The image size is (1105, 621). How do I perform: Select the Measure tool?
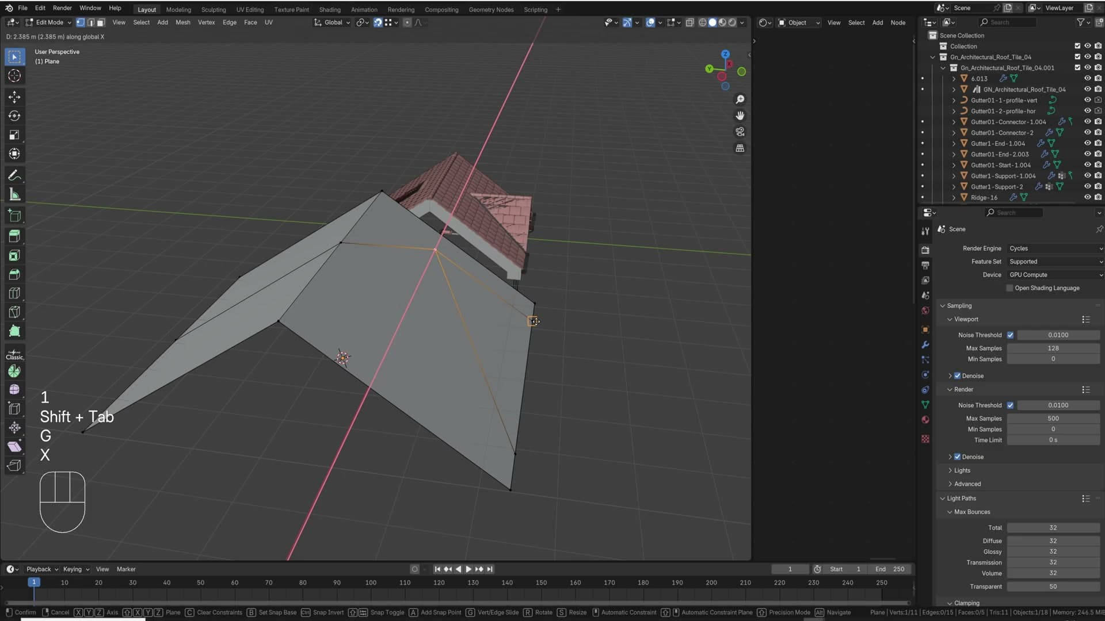coord(14,194)
